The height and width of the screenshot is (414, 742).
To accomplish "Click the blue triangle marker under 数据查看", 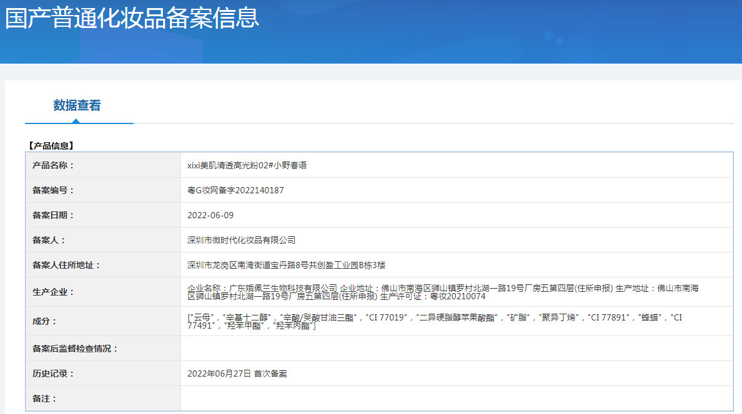I will [76, 121].
